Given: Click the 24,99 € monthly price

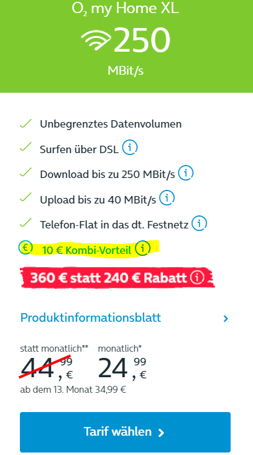Looking at the screenshot, I should pos(122,368).
